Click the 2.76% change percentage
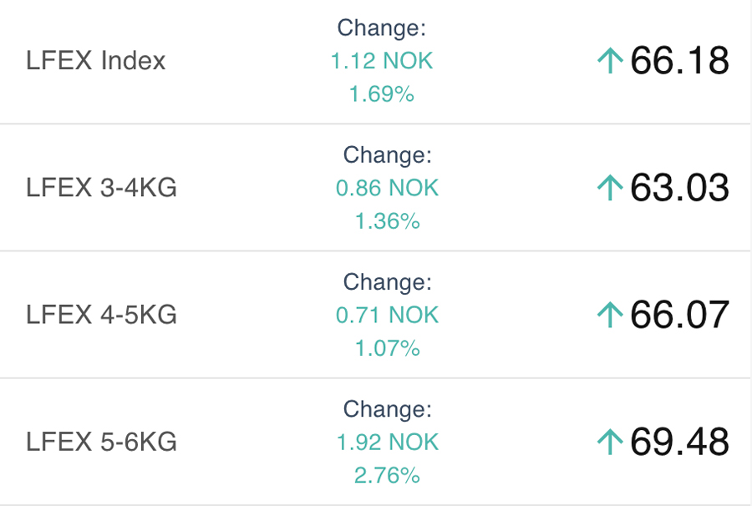Viewport: 752px width, 506px height. point(387,475)
